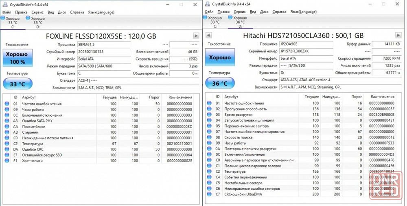The width and height of the screenshot is (407, 206).
Task: Click status icon for Хост-записи row
Action: coord(7,161)
